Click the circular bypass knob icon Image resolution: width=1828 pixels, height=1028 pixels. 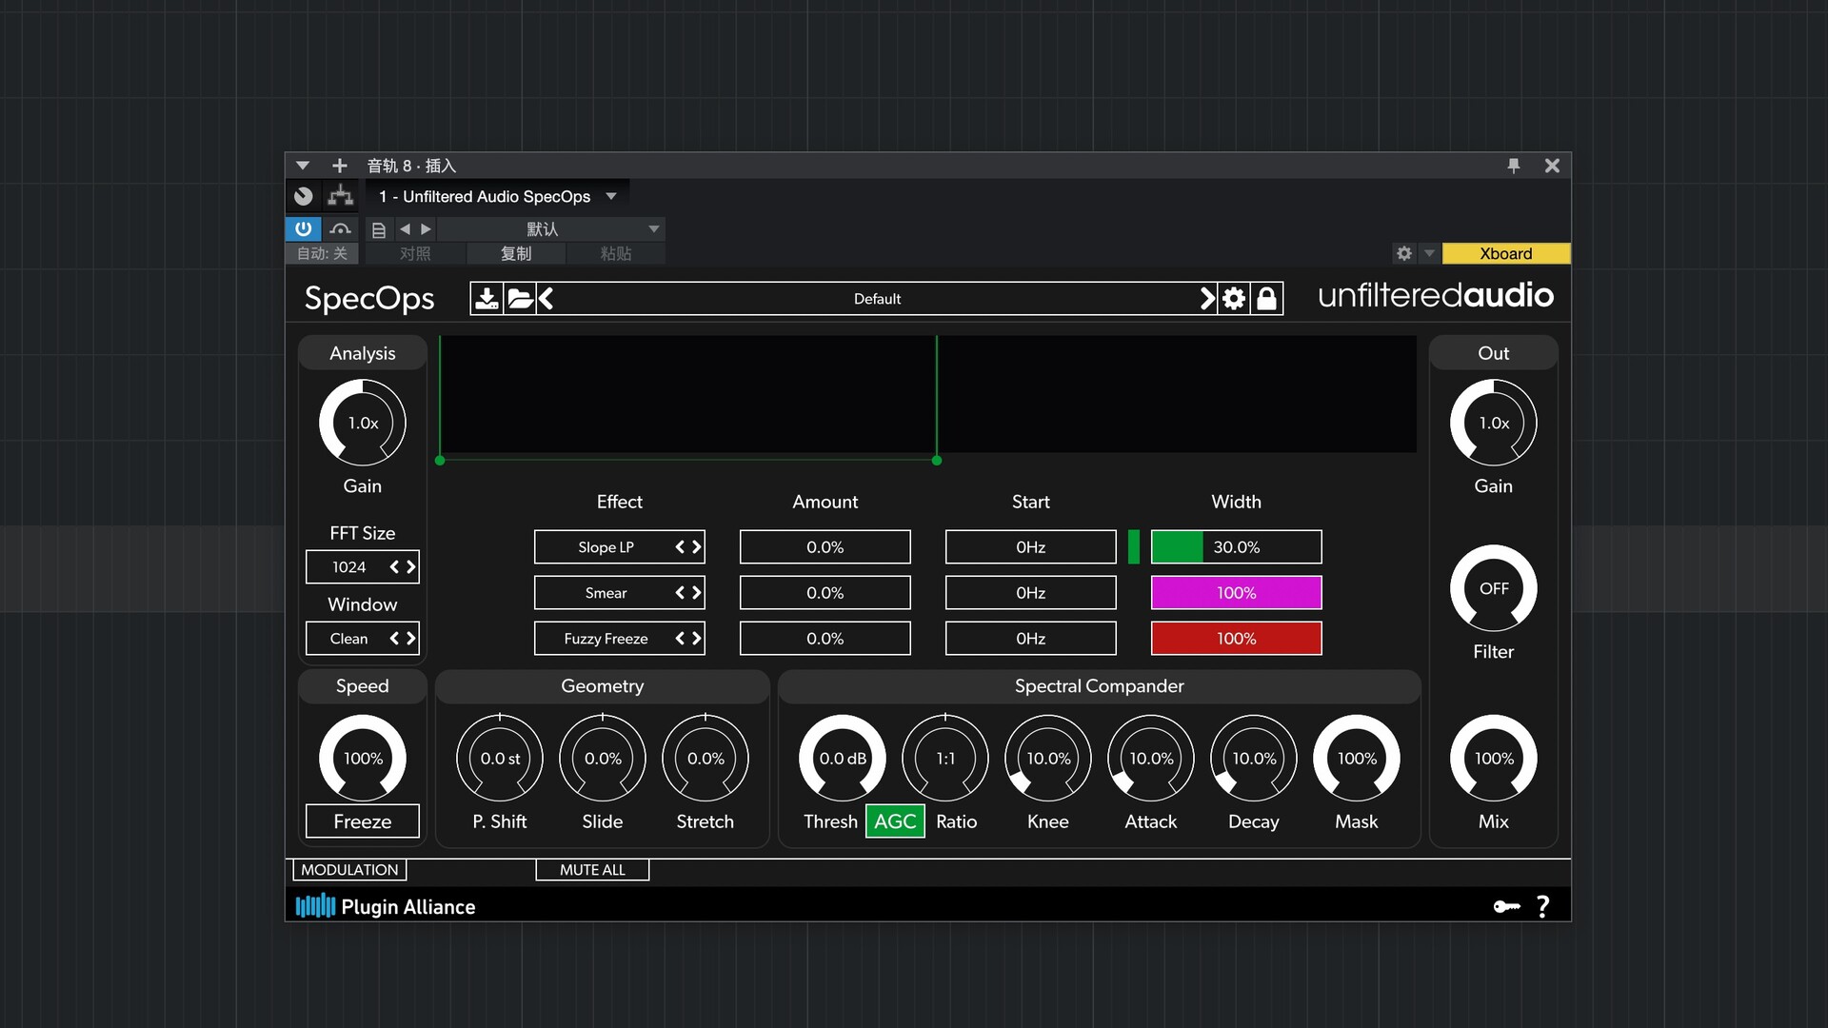tap(304, 196)
